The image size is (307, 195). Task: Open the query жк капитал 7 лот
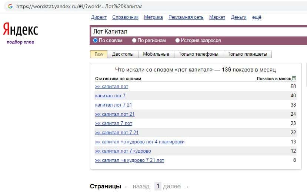click(x=114, y=123)
